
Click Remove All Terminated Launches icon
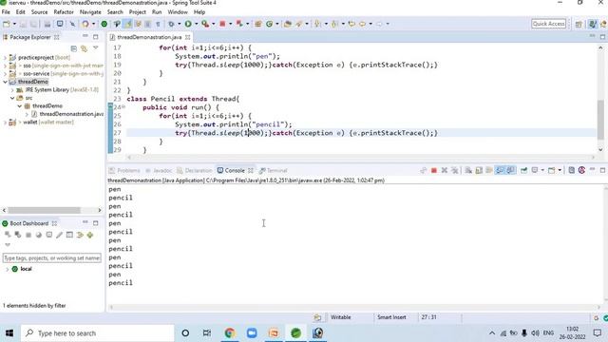[454, 171]
